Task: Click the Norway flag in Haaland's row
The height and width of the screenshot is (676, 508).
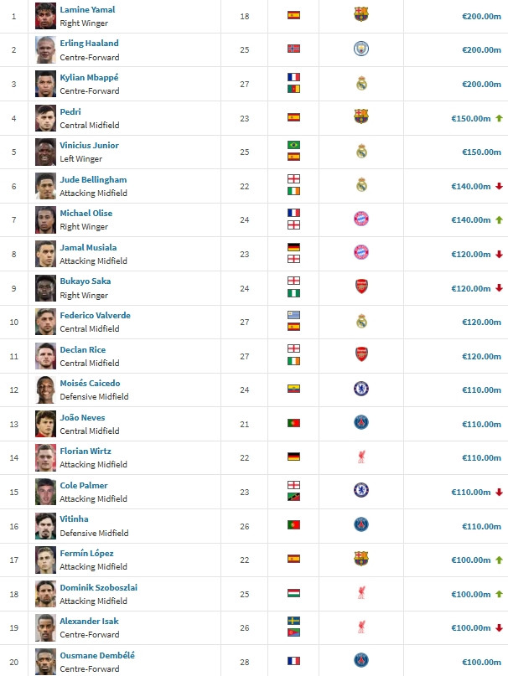Action: tap(293, 49)
